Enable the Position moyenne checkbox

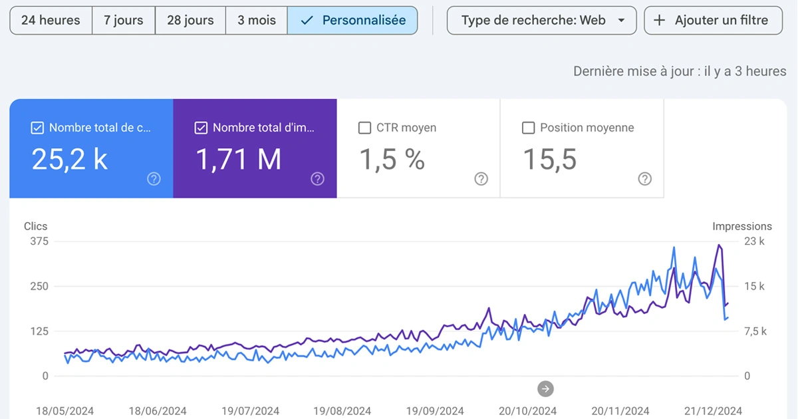(x=529, y=128)
